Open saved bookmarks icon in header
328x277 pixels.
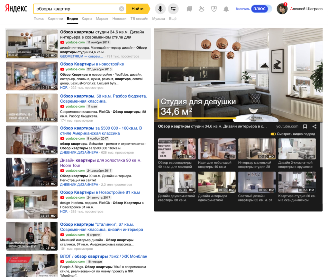pos(189,9)
